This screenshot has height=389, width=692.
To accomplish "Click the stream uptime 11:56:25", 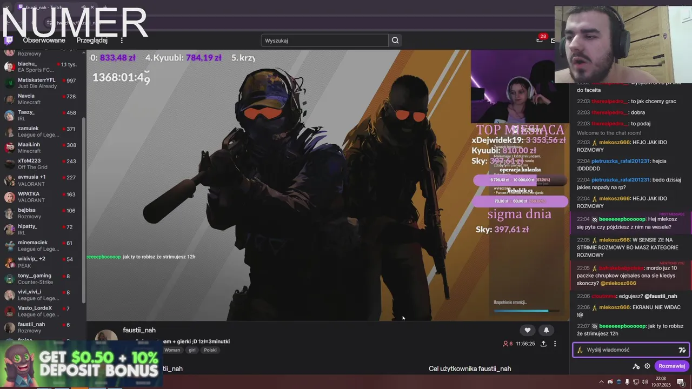I will (525, 344).
